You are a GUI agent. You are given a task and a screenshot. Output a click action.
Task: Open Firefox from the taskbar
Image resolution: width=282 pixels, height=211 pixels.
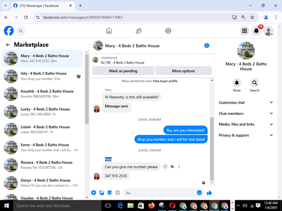pos(151,205)
